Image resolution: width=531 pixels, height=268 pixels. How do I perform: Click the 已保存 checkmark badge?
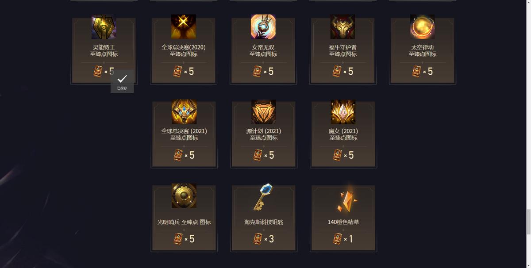(x=122, y=81)
